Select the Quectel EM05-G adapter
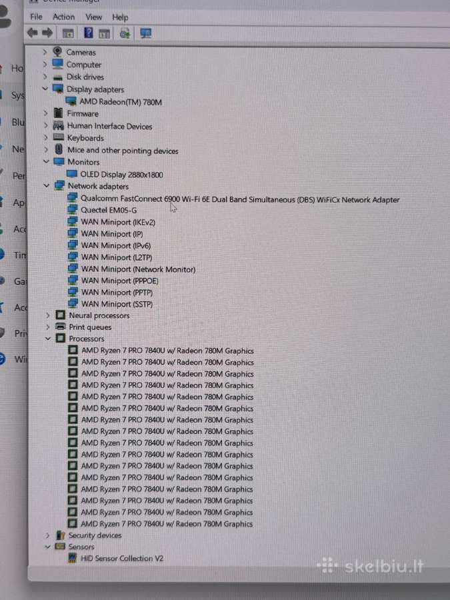Image resolution: width=450 pixels, height=600 pixels. pos(109,210)
